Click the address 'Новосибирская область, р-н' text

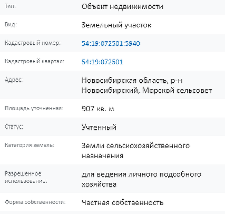[x=132, y=81]
